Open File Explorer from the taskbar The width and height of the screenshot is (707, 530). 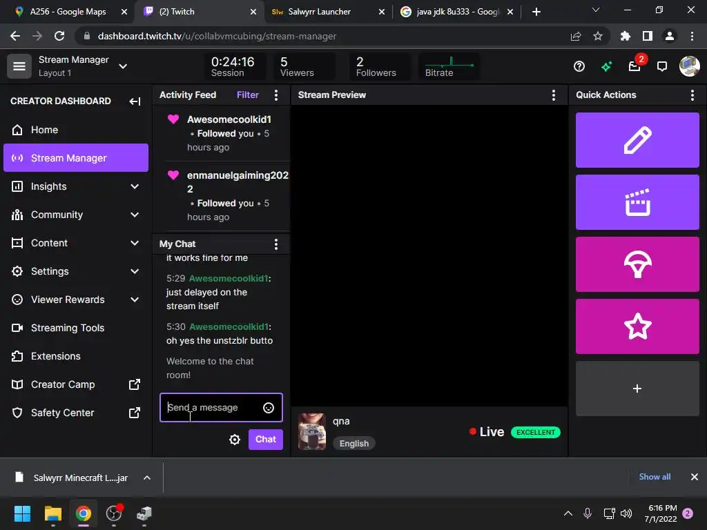(52, 513)
